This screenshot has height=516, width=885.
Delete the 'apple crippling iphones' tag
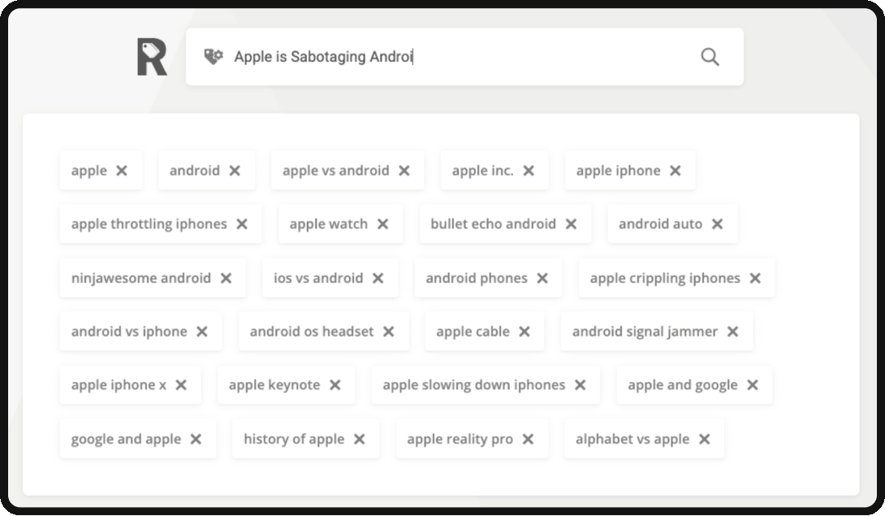(x=755, y=278)
